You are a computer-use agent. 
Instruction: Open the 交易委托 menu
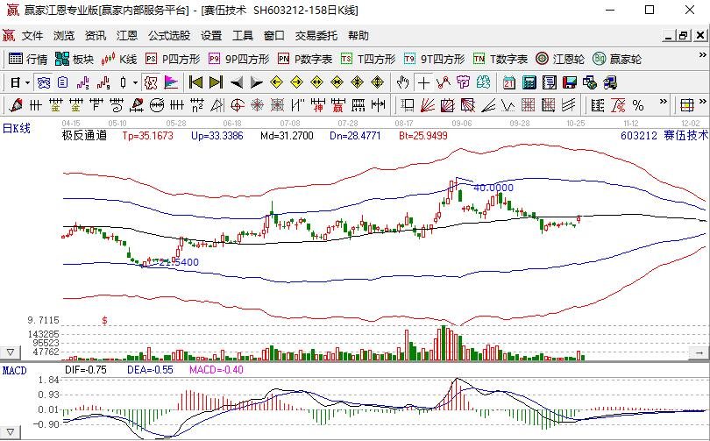[316, 36]
